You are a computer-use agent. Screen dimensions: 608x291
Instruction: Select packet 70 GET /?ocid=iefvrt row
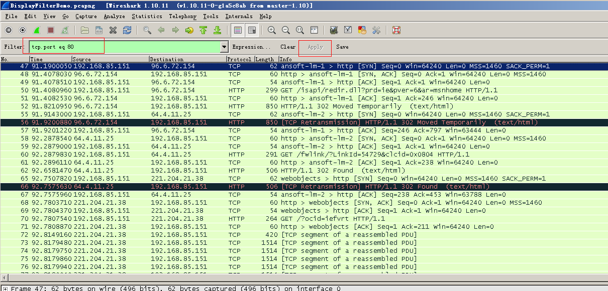pos(304,219)
